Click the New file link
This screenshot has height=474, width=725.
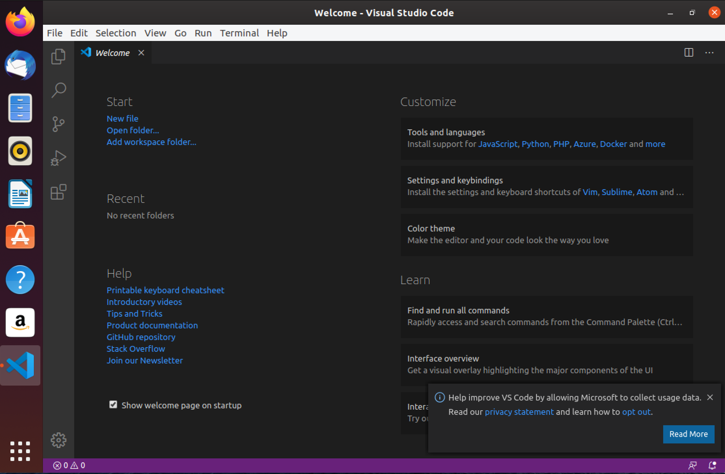(122, 119)
